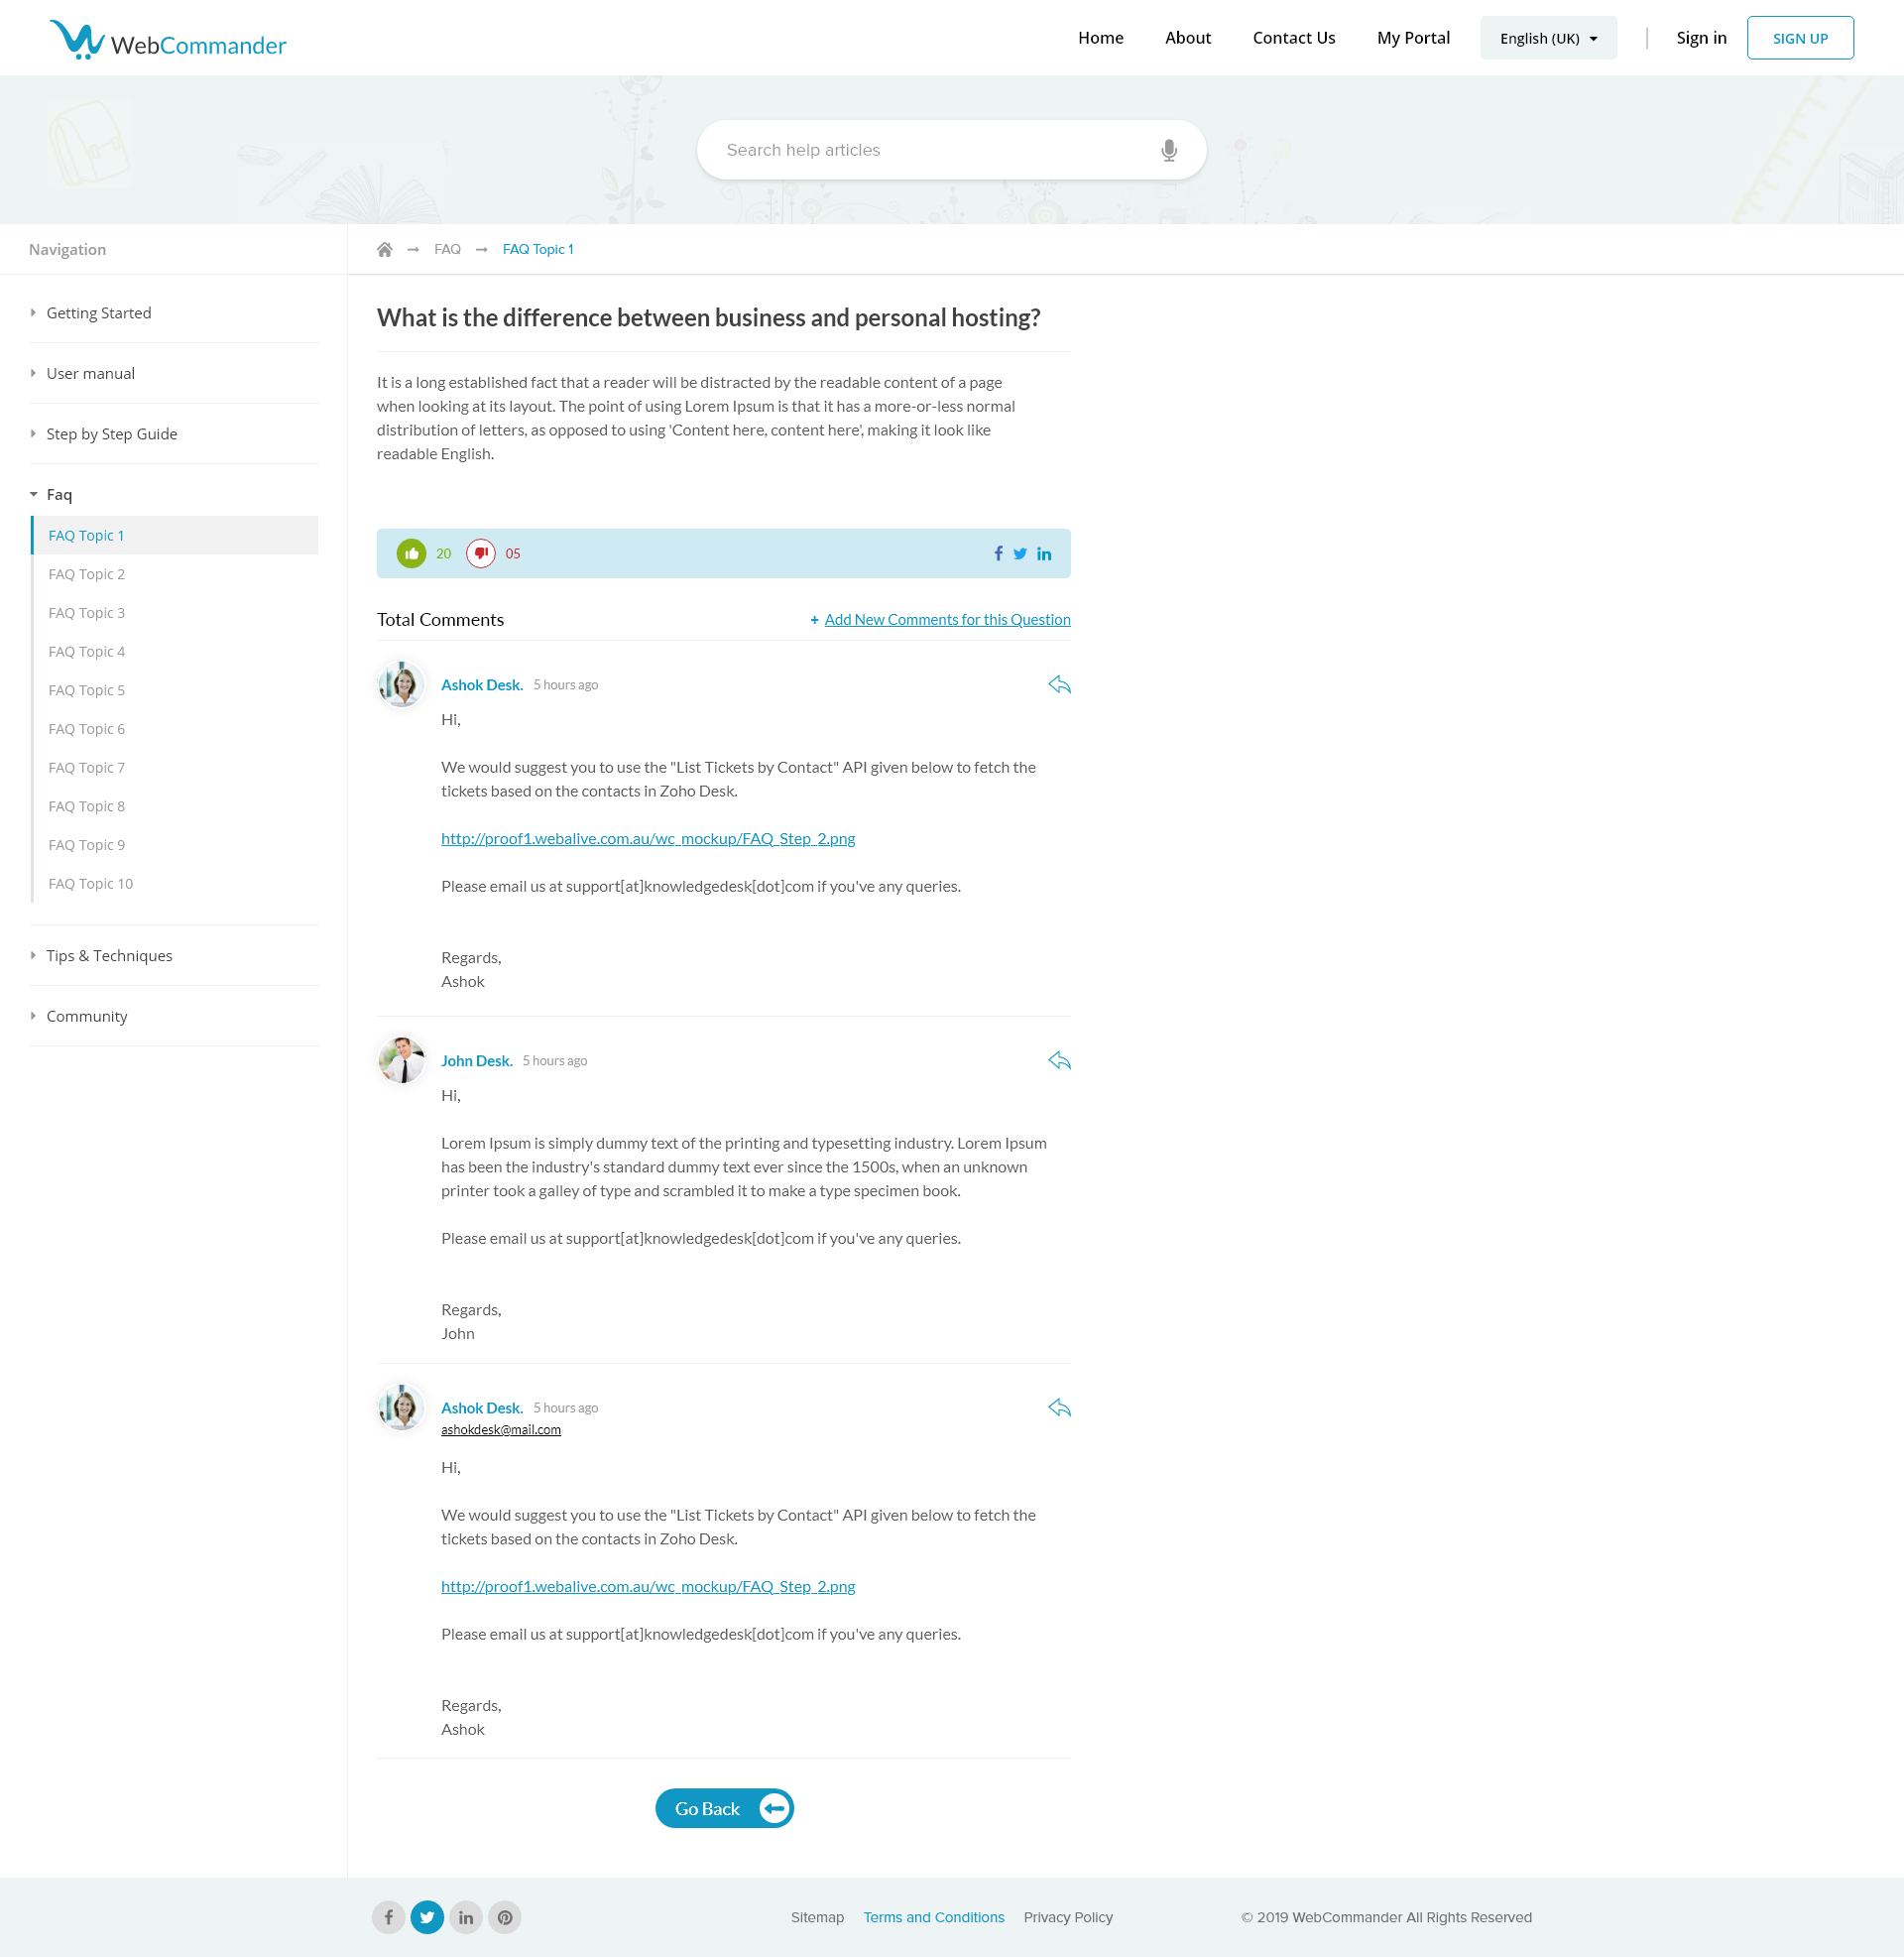Click the microphone voice search icon
This screenshot has height=1957, width=1904.
[x=1168, y=150]
